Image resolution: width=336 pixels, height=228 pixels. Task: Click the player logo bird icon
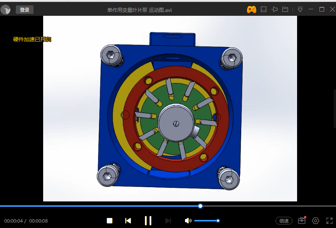point(5,10)
